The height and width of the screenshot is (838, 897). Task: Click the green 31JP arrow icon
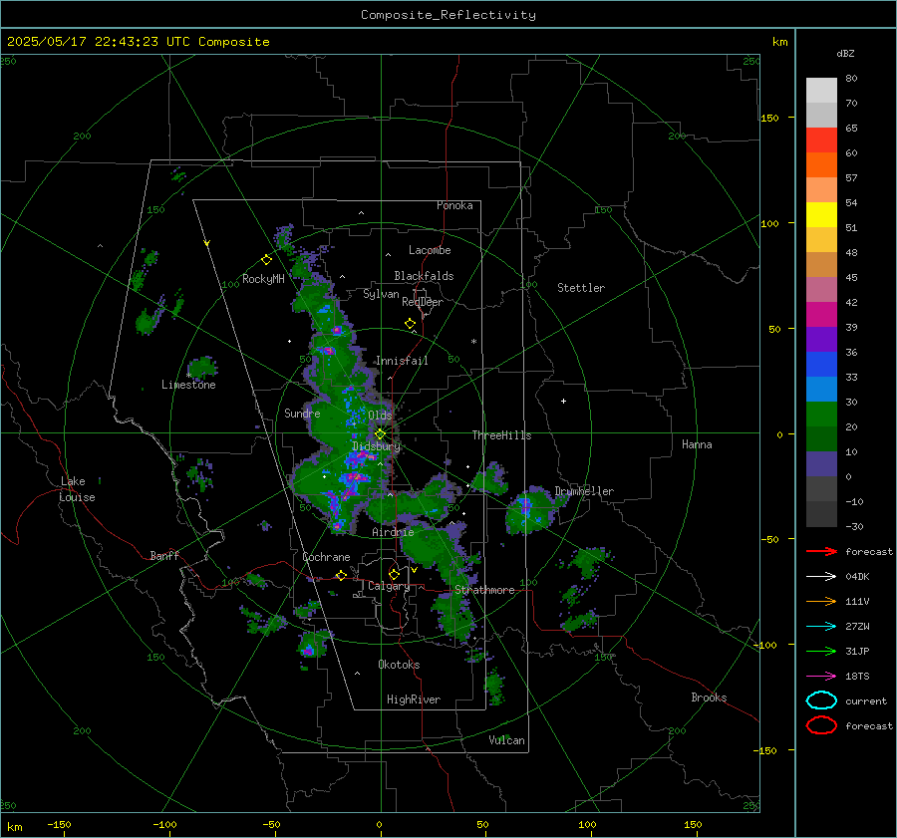pos(821,651)
